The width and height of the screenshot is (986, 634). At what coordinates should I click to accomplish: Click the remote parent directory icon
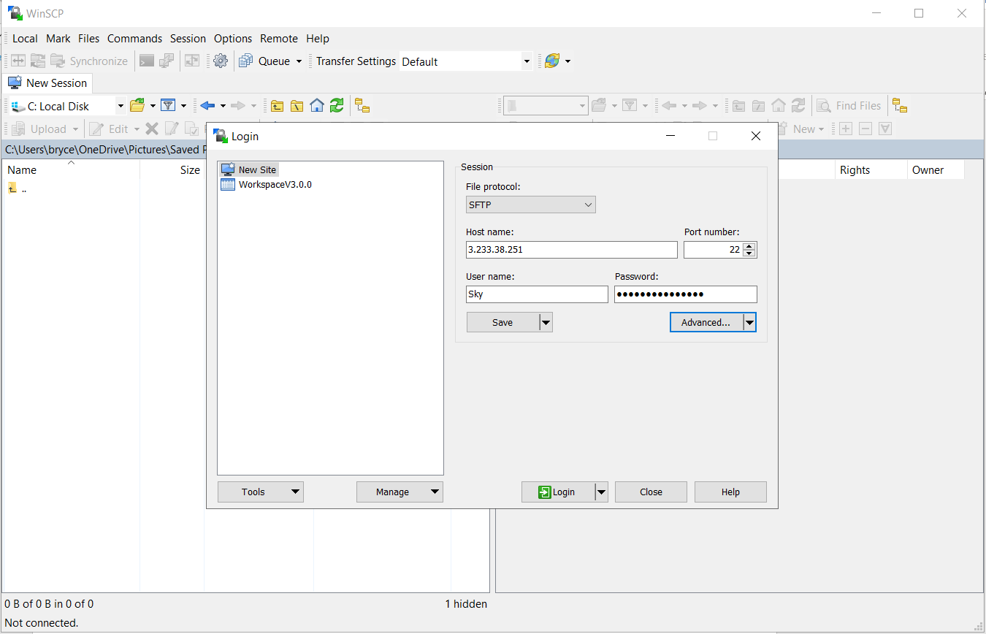pyautogui.click(x=739, y=106)
